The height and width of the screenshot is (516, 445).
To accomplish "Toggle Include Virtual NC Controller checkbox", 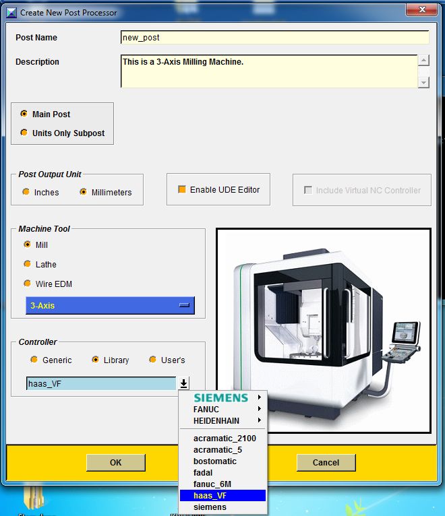I will [x=308, y=190].
